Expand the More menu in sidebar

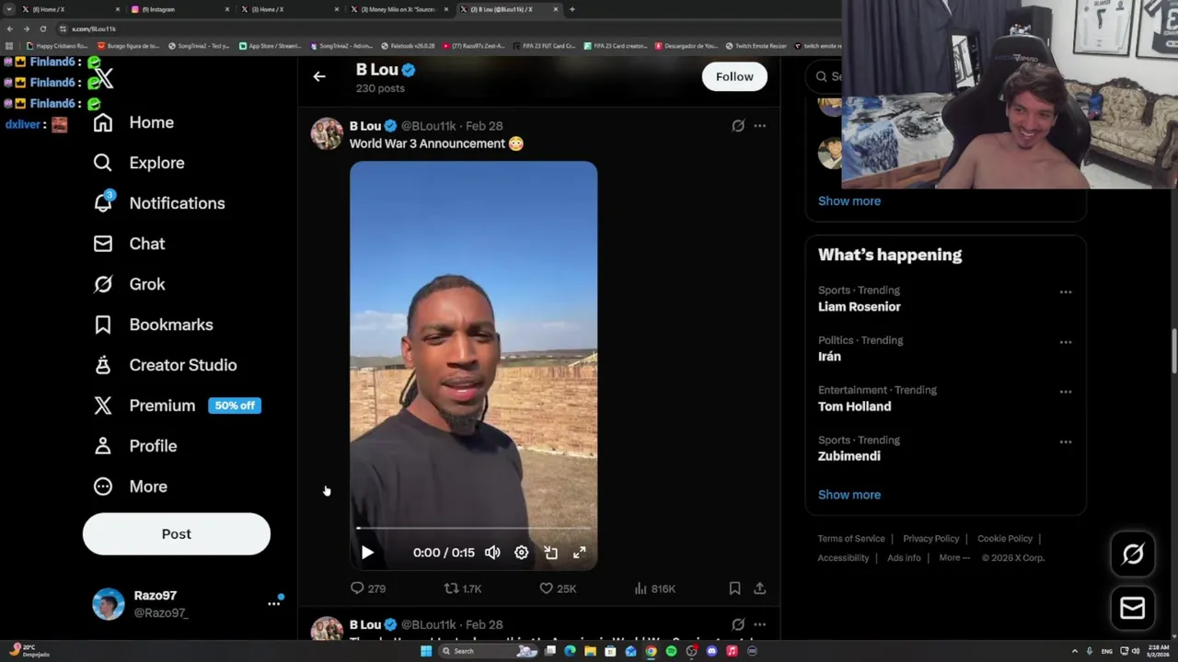pos(130,486)
